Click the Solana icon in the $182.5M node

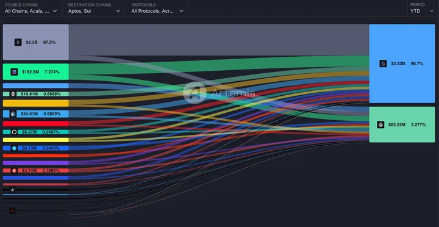pos(14,72)
